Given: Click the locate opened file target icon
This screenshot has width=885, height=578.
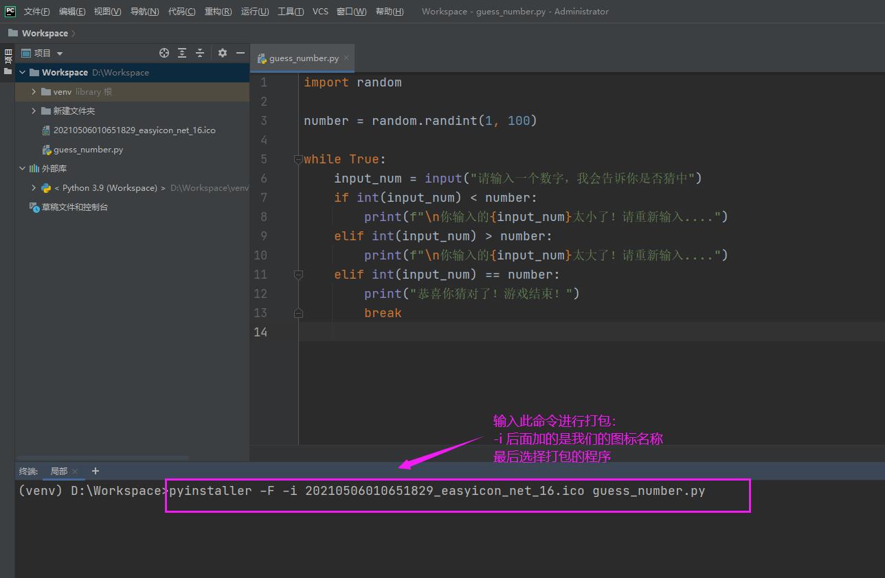Looking at the screenshot, I should [x=164, y=53].
